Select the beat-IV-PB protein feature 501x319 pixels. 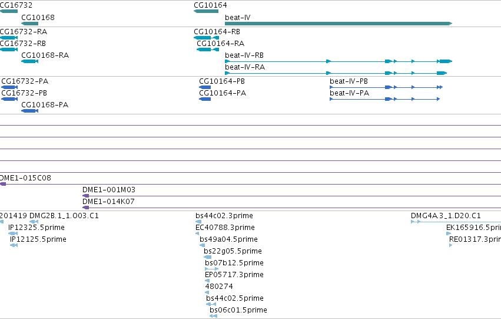click(x=386, y=87)
